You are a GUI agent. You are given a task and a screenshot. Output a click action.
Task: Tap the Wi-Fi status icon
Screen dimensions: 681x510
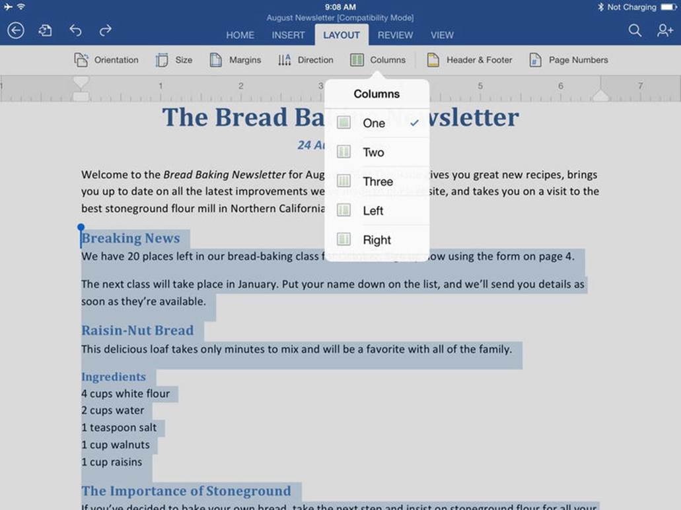pos(21,7)
